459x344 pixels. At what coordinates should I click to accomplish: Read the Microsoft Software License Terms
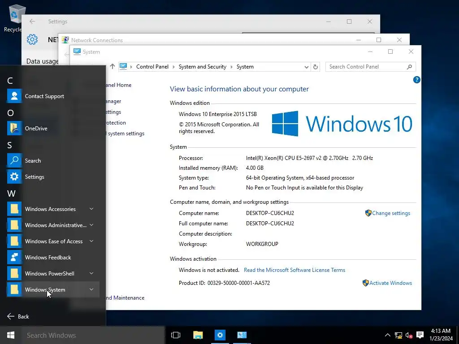[x=294, y=270]
